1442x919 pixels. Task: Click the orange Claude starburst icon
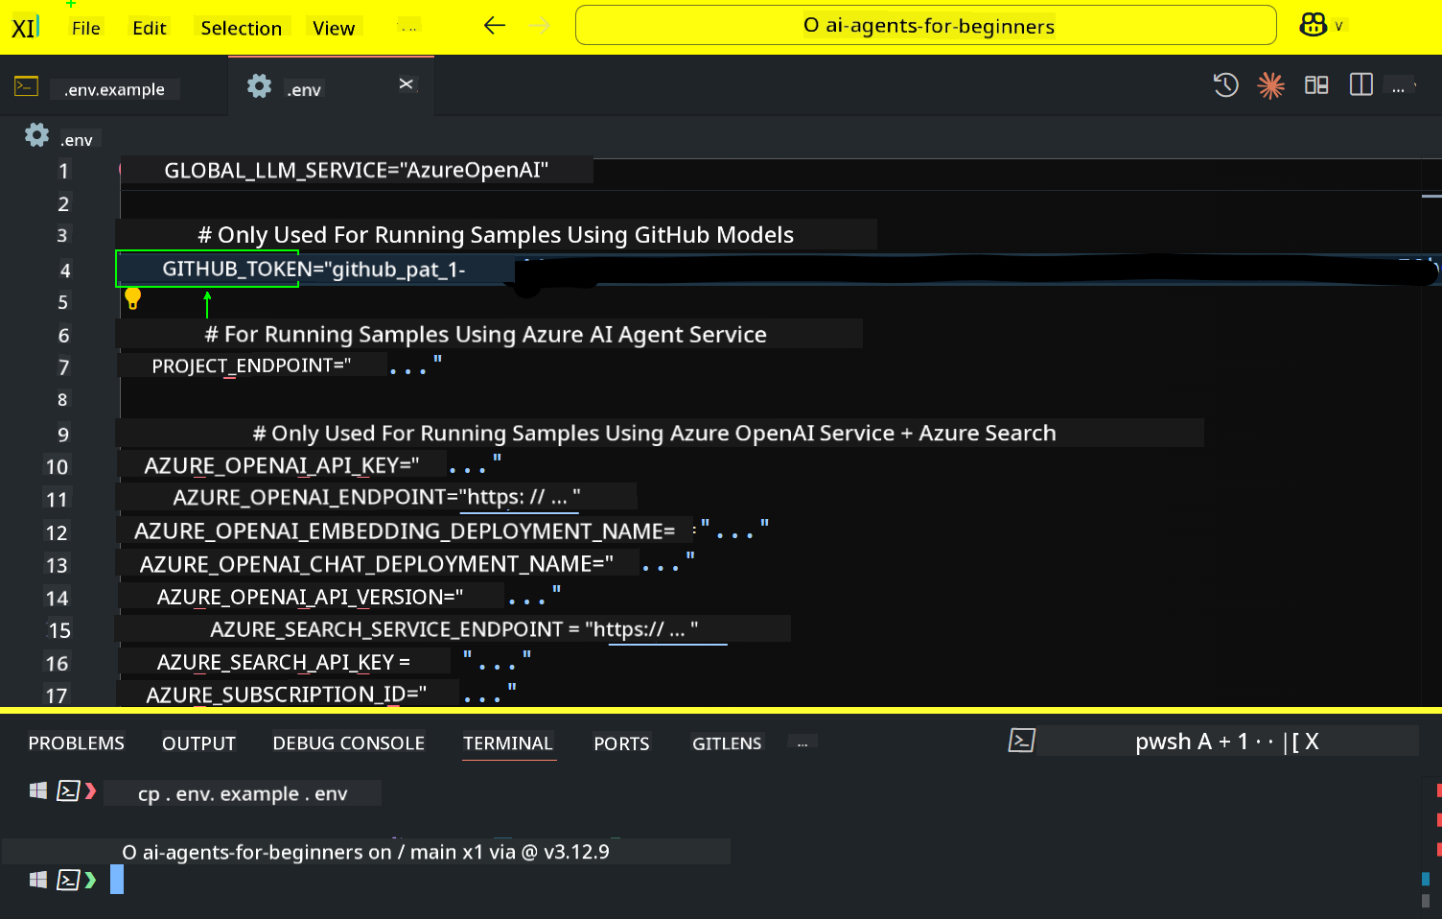click(x=1270, y=85)
